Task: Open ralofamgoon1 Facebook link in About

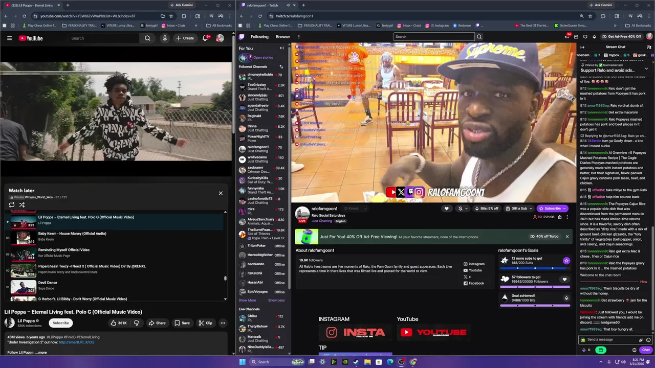Action: click(474, 283)
